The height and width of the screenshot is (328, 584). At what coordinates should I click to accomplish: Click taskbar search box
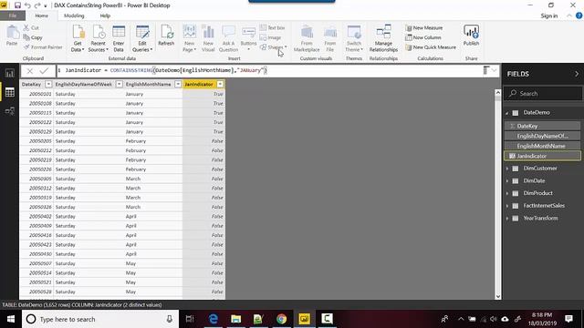pos(100,319)
